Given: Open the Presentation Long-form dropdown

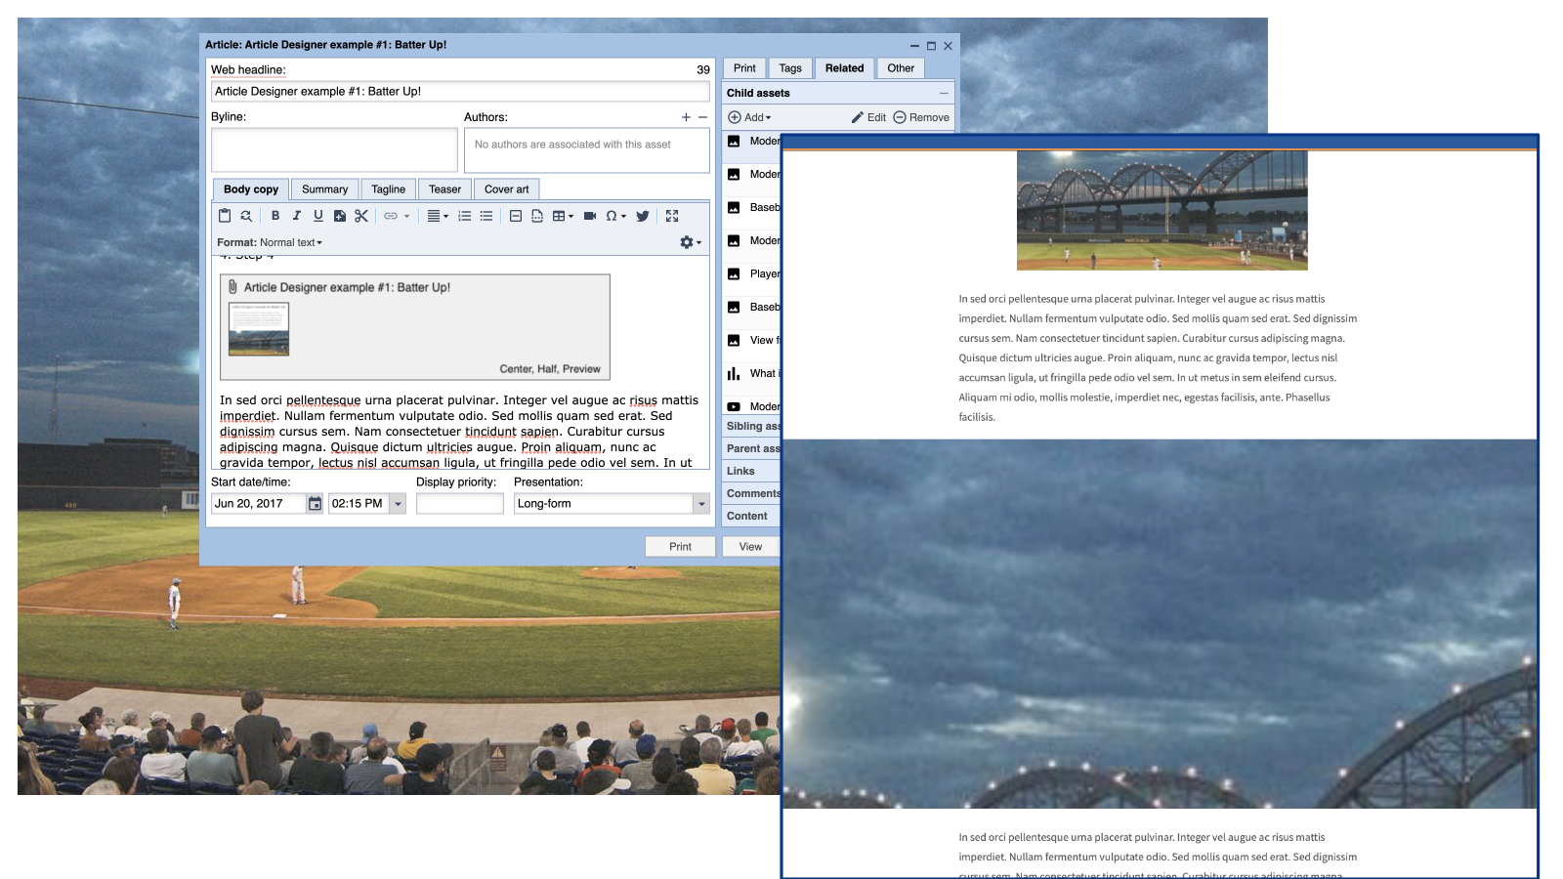Looking at the screenshot, I should [x=700, y=504].
